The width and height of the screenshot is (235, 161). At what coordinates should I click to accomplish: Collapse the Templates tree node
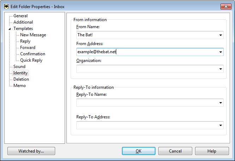pyautogui.click(x=10, y=29)
